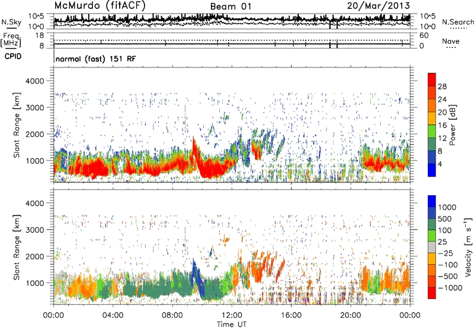Click the Power [dB] colorbar title

pos(453,125)
